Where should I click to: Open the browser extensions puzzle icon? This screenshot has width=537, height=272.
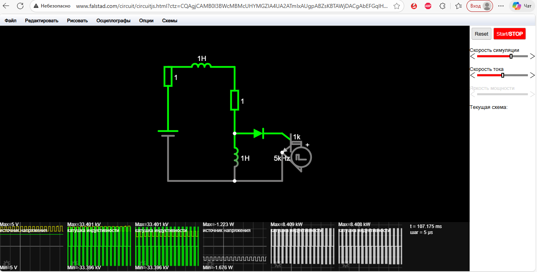pyautogui.click(x=443, y=6)
